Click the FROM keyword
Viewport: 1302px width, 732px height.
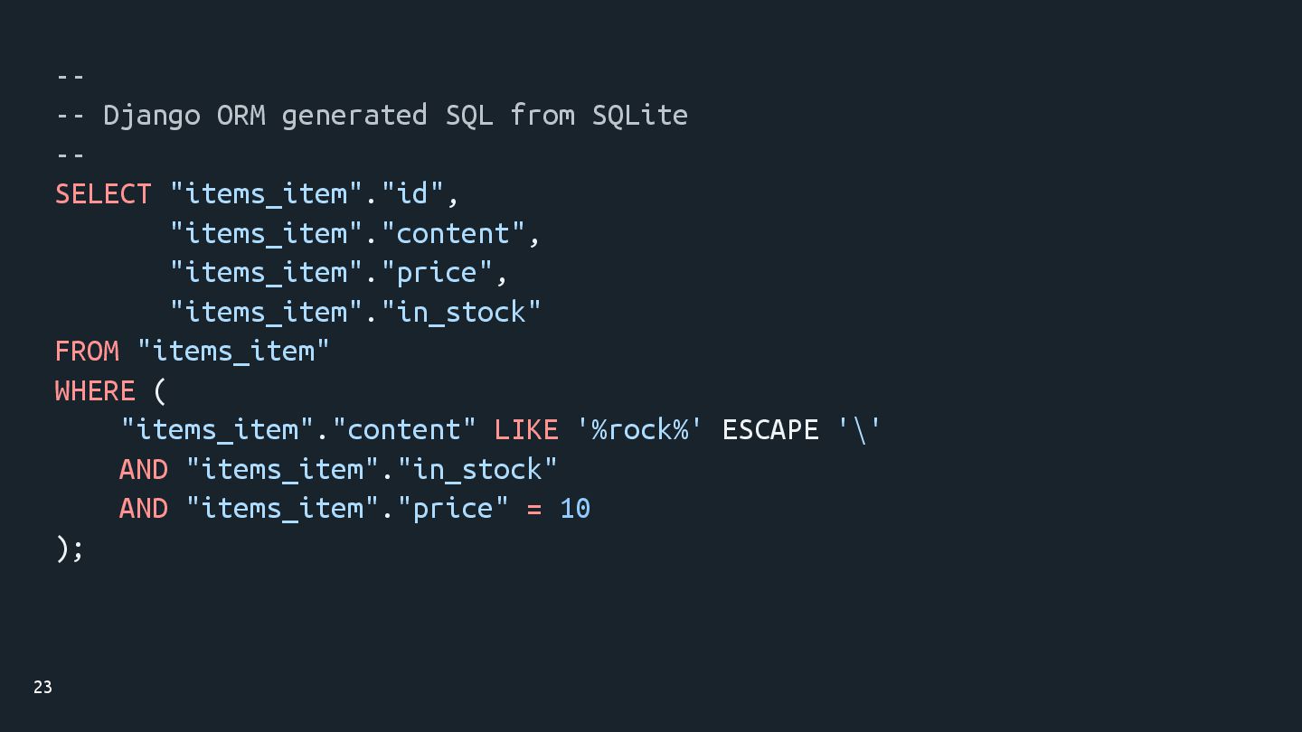87,351
